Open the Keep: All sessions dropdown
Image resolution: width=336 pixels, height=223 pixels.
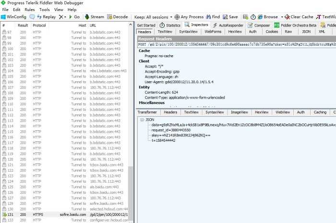(153, 17)
